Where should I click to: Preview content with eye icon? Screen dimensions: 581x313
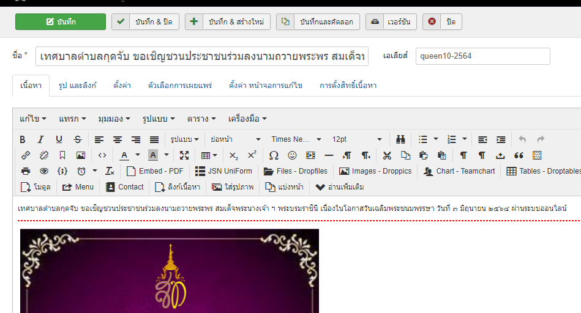click(44, 171)
